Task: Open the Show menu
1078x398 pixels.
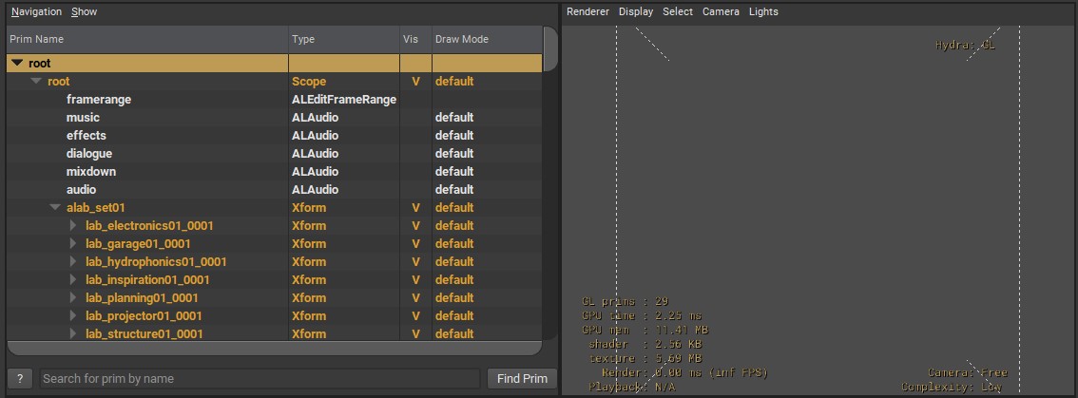Action: (84, 11)
